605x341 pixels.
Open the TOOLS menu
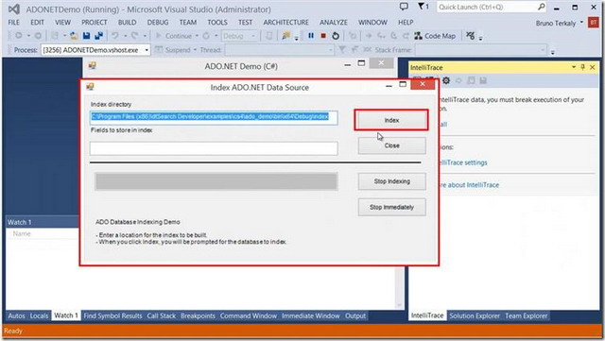tap(217, 23)
